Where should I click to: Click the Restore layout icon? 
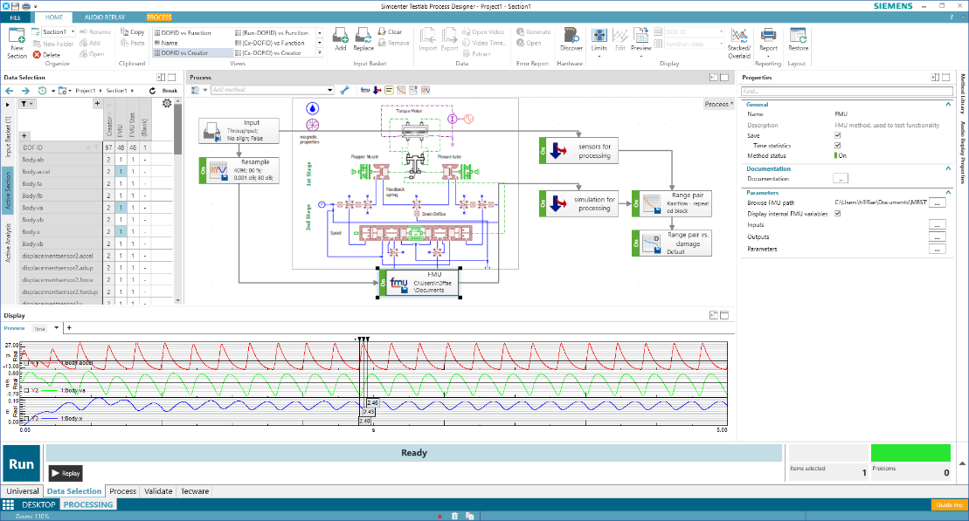coord(798,38)
